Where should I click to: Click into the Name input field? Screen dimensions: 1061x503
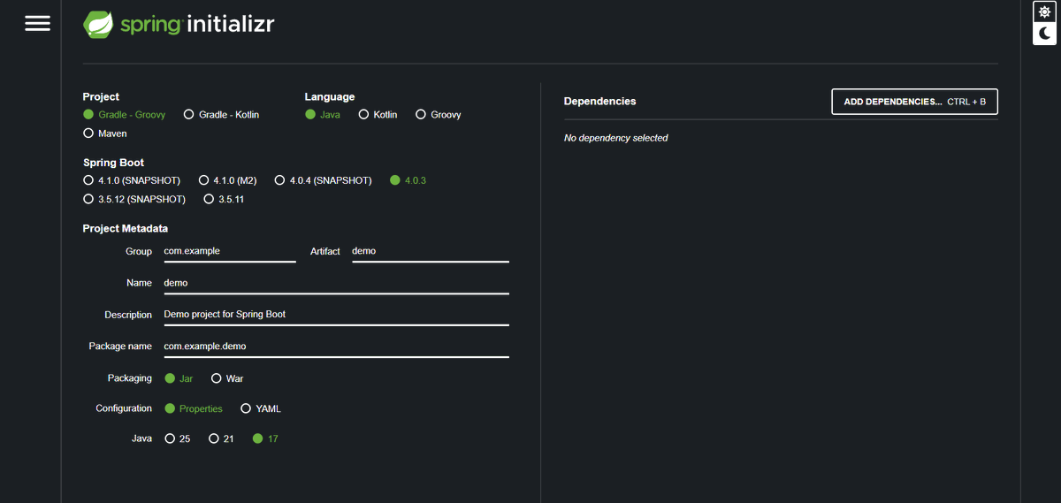336,283
